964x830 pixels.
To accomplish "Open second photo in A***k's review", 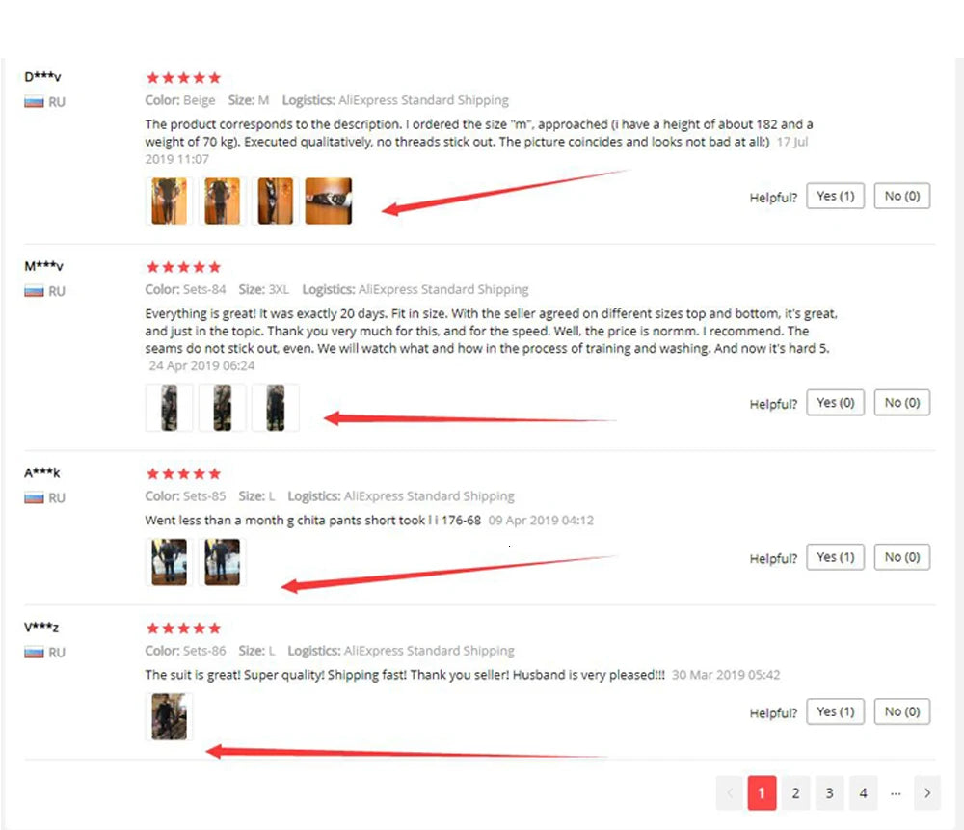I will 222,562.
